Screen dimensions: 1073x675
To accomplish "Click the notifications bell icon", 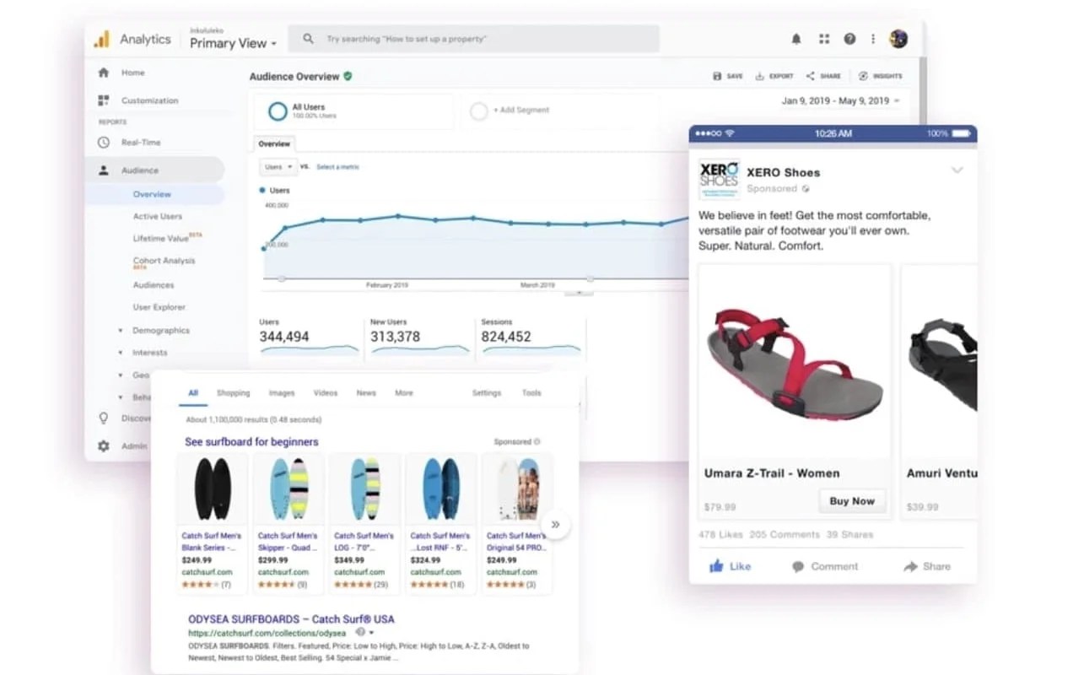I will pos(796,39).
